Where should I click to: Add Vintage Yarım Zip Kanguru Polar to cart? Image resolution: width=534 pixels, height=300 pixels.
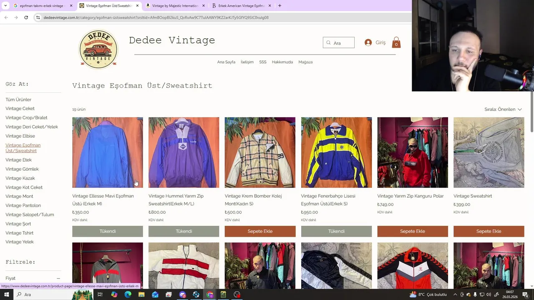click(x=413, y=231)
